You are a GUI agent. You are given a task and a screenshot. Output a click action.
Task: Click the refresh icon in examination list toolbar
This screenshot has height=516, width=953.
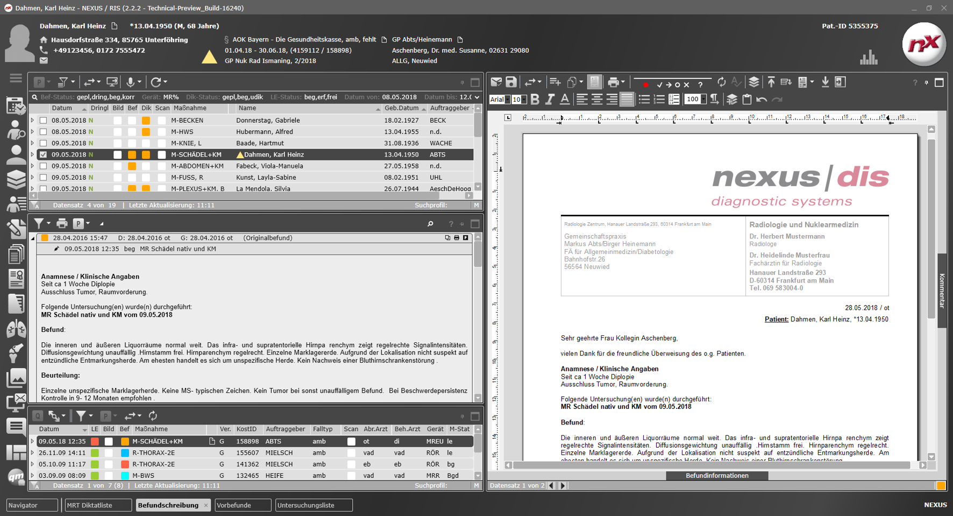153,416
